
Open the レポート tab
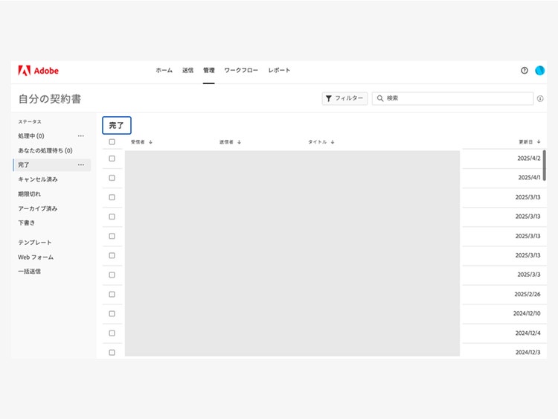pos(279,71)
